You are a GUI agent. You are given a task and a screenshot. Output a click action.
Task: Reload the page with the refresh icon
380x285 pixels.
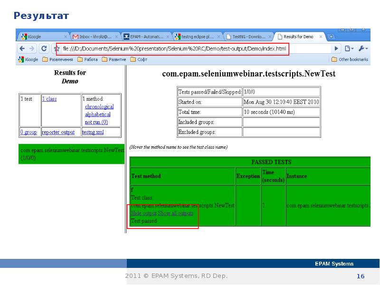(x=44, y=48)
